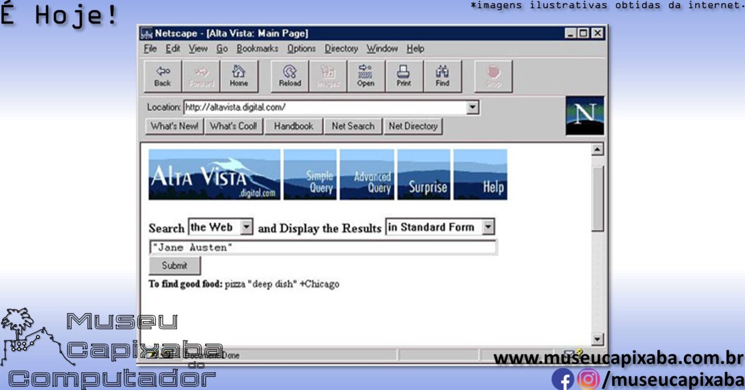Click the AltaVista banner logo

(213, 175)
